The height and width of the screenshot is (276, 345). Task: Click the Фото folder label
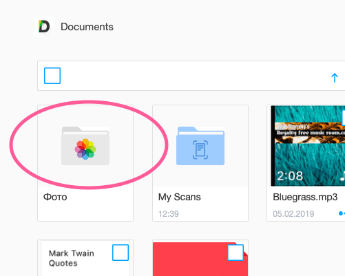click(x=55, y=197)
